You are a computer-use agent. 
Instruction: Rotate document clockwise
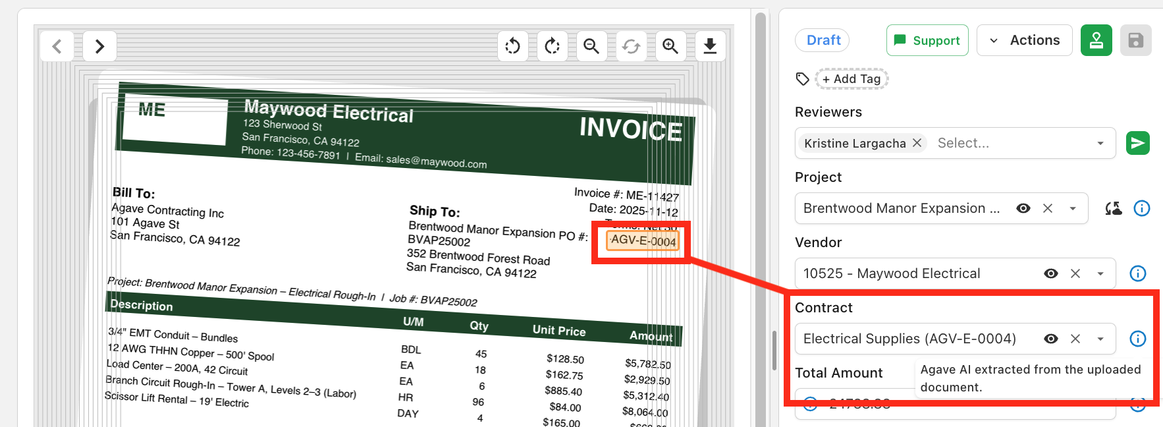[x=552, y=46]
